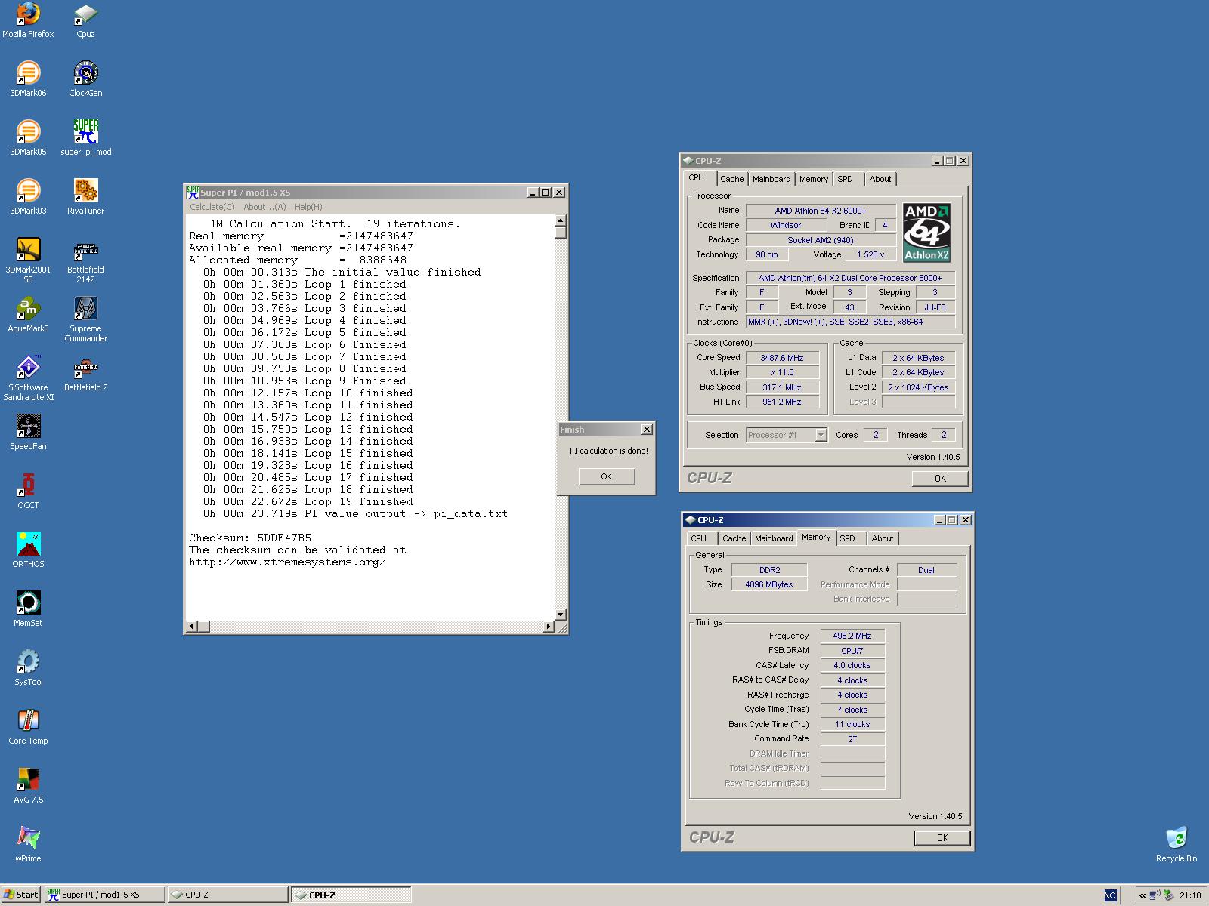Open the Mozilla Firefox desktop icon
1209x906 pixels.
(x=28, y=20)
